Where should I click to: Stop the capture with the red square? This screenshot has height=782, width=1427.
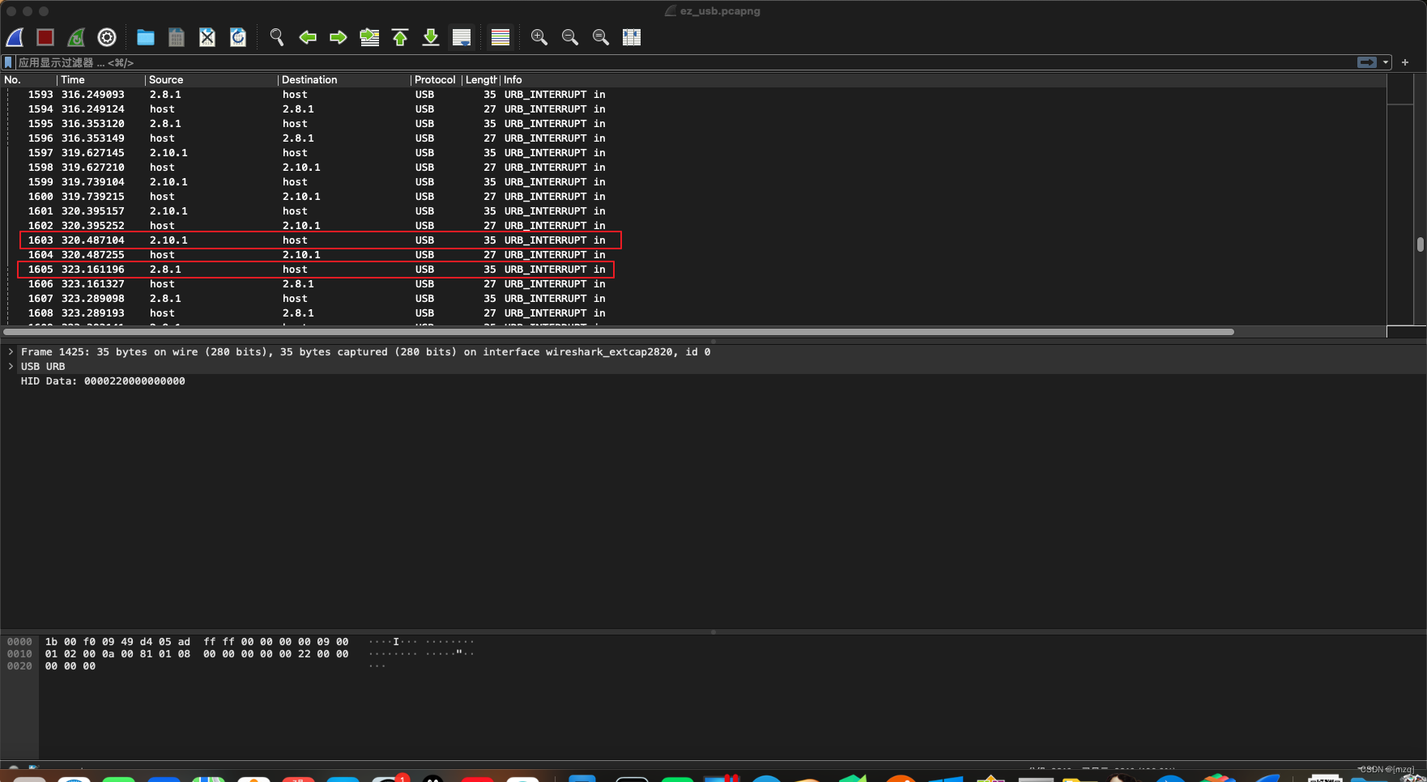(45, 37)
